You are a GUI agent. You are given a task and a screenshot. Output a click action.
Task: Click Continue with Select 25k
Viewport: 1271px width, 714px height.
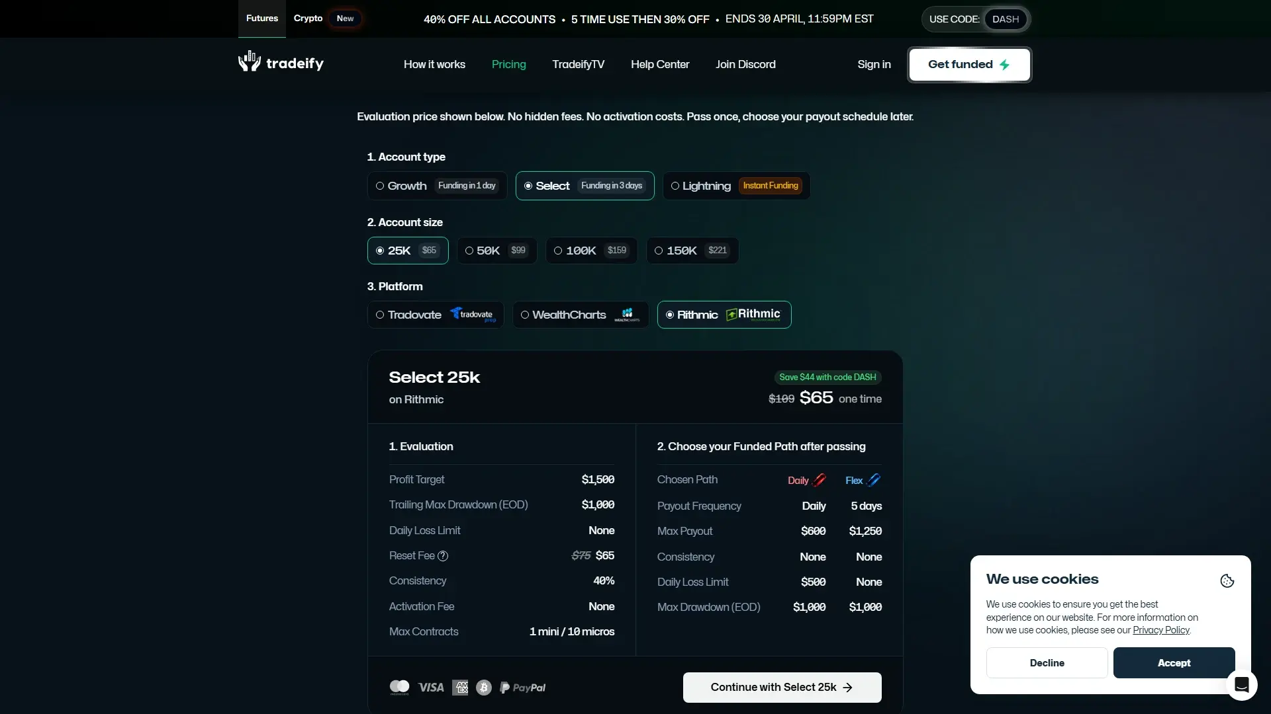pos(782,688)
